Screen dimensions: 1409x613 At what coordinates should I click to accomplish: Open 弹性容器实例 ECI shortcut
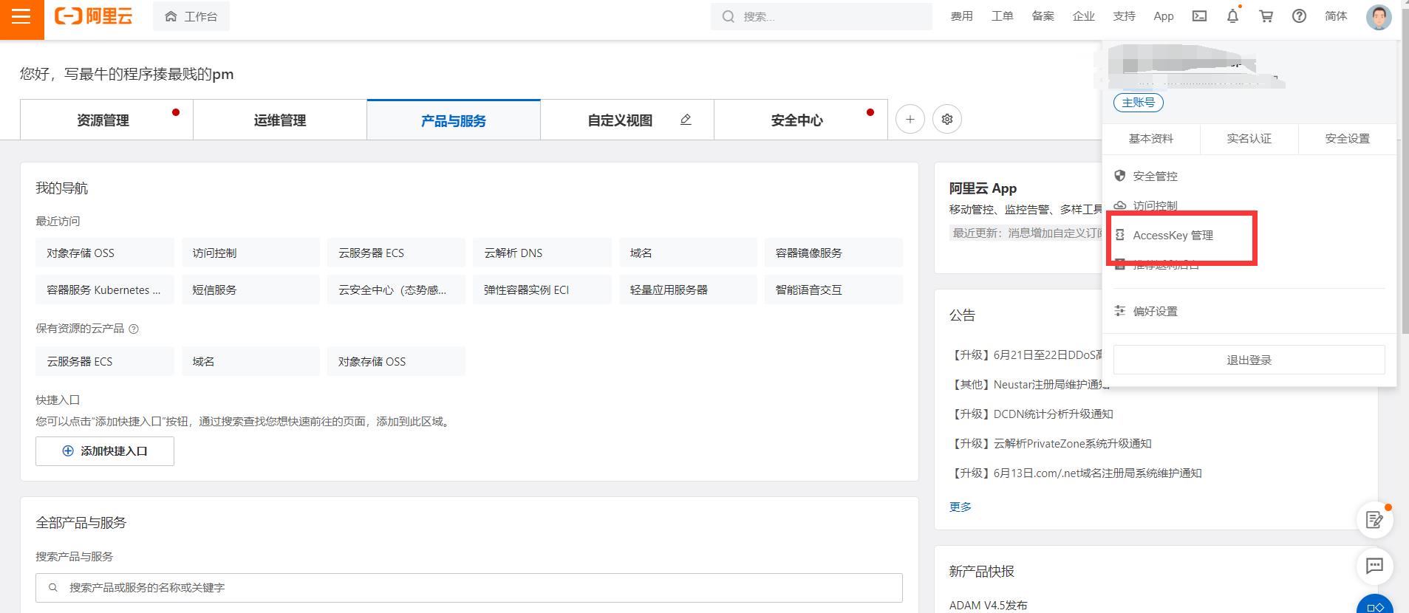tap(542, 290)
